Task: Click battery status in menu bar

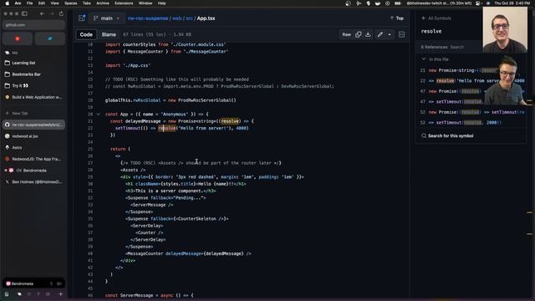Action: 398,3
